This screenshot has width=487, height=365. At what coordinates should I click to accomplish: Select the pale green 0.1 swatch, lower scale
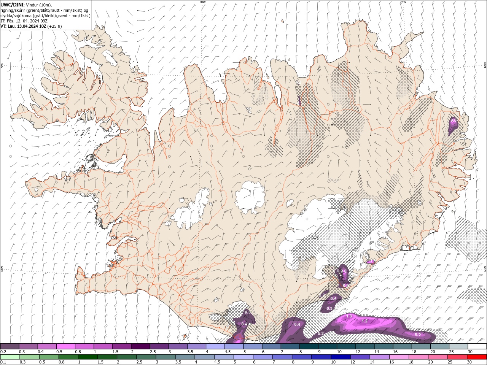click(10, 357)
